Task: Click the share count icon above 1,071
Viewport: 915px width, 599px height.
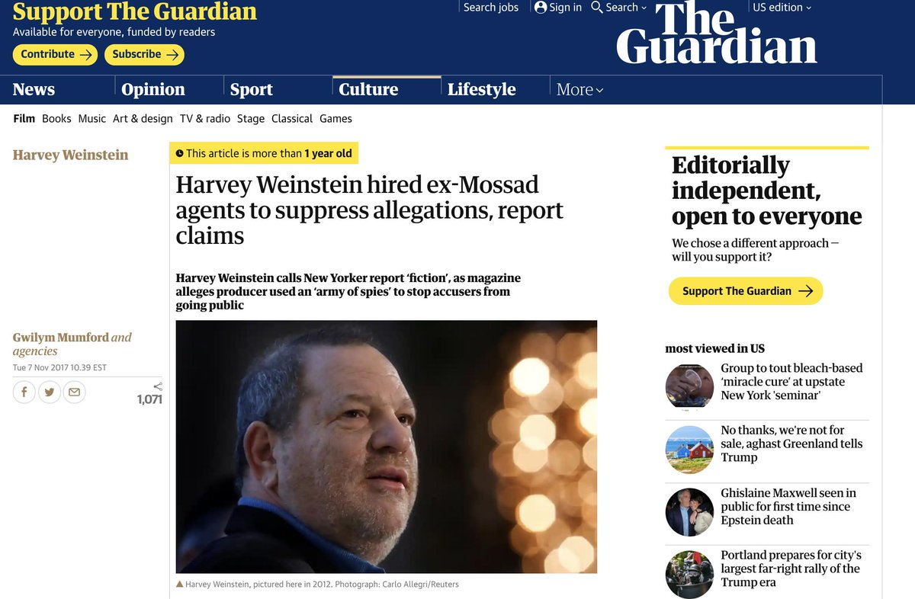Action: click(158, 386)
